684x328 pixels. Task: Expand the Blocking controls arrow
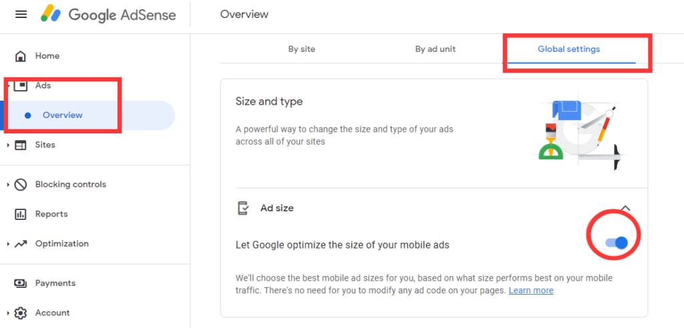8,185
